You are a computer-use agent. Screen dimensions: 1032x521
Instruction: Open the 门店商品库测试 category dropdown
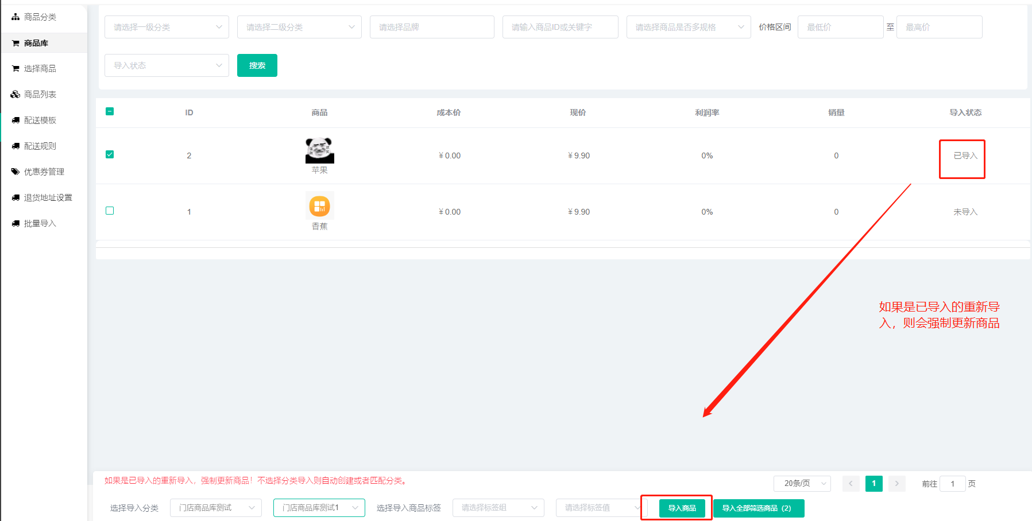216,508
